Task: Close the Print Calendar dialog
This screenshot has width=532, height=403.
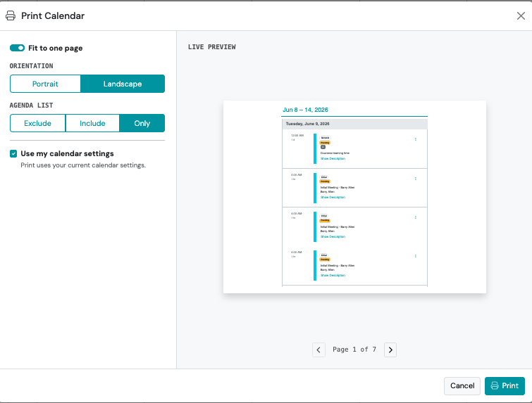Action: (x=521, y=15)
